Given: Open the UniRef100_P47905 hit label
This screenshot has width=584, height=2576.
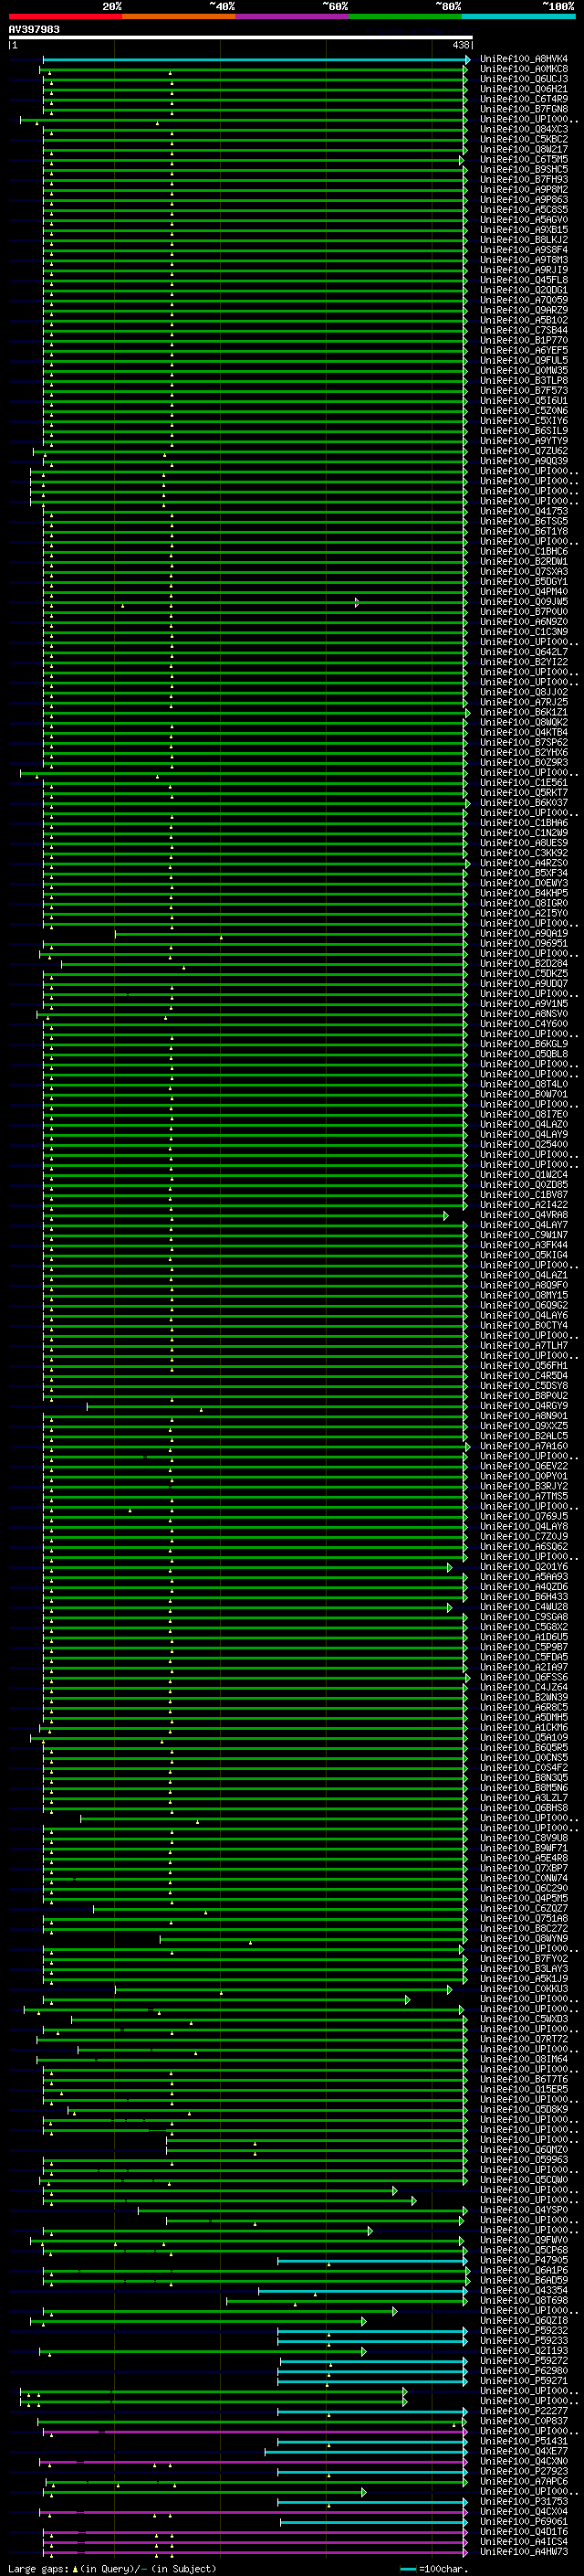Looking at the screenshot, I should (523, 2260).
